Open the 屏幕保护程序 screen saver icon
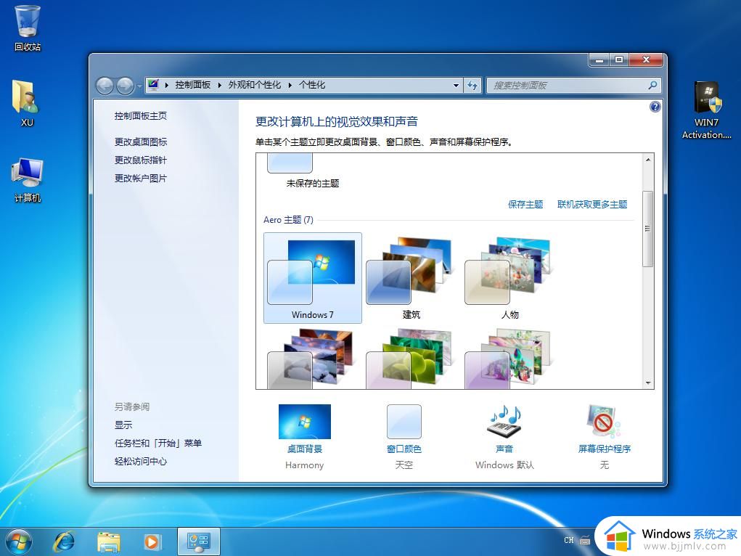This screenshot has height=556, width=741. coord(604,421)
